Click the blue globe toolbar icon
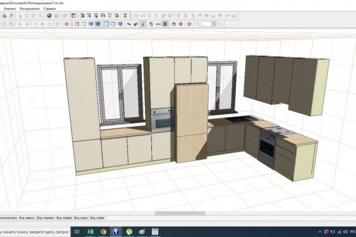 point(49,16)
